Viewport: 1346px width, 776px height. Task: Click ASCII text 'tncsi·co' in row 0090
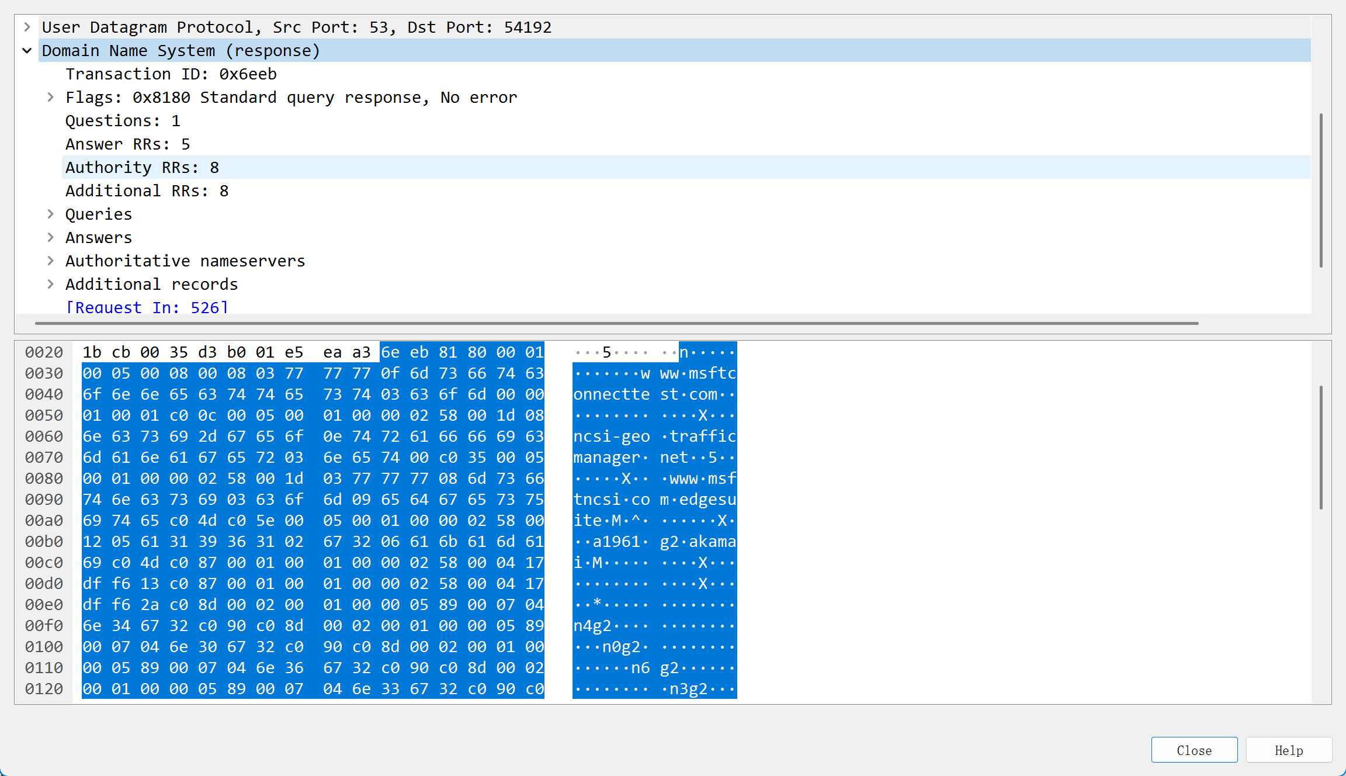pos(611,499)
